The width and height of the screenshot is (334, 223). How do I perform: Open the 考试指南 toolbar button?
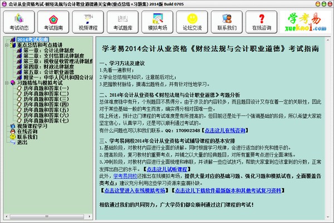(53, 22)
